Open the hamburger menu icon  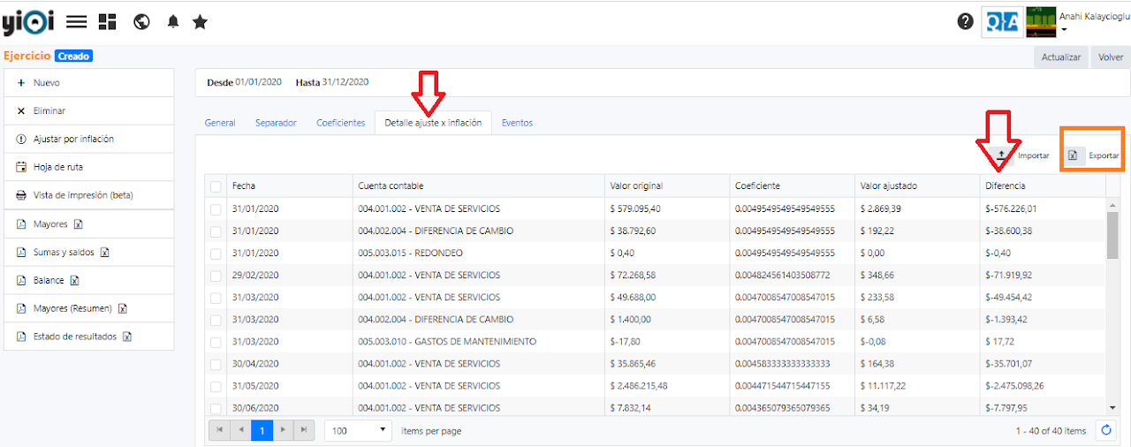tap(77, 22)
